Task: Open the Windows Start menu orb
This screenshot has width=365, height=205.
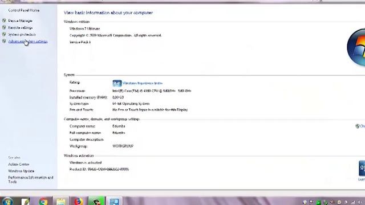Action: (7, 201)
